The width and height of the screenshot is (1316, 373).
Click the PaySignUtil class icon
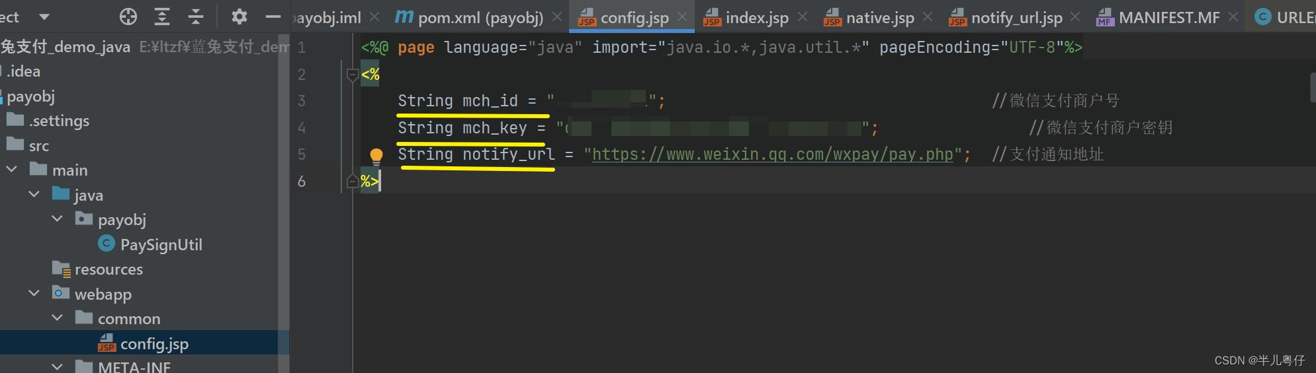point(106,244)
